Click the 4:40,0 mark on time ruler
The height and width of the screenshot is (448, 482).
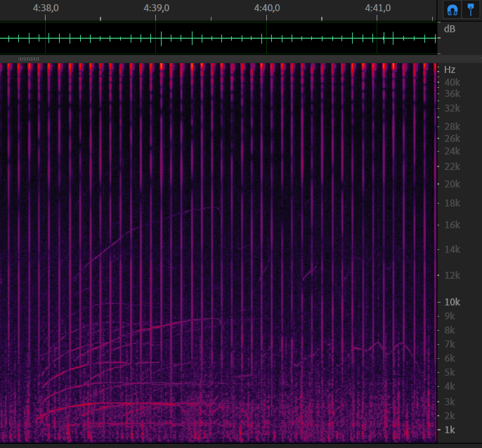tap(267, 8)
